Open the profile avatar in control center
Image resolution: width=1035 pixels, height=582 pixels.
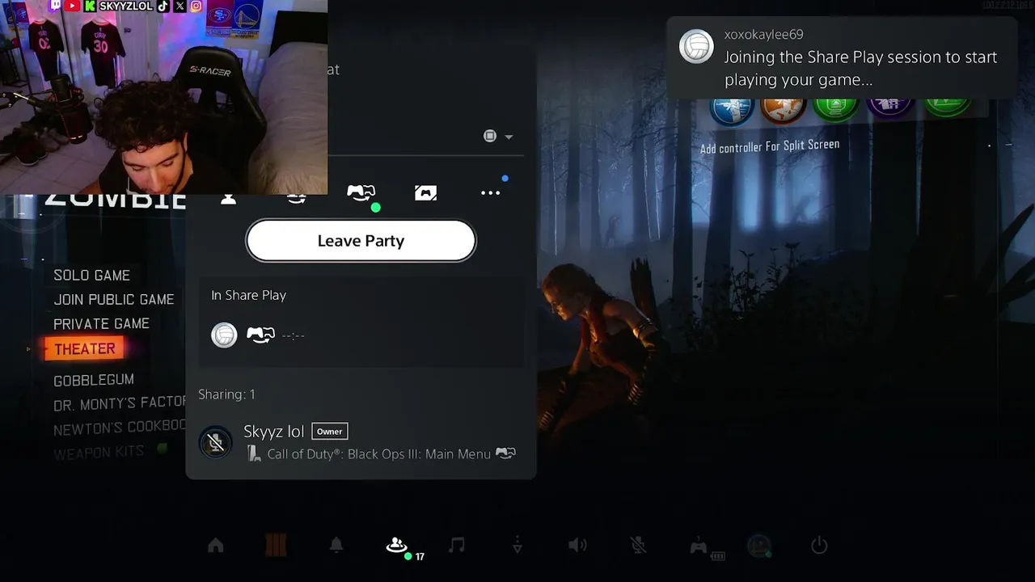pyautogui.click(x=758, y=546)
